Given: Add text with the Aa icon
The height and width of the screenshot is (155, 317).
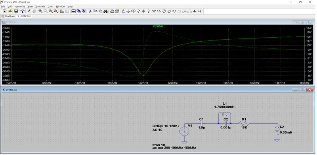Looking at the screenshot, I should [195, 11].
